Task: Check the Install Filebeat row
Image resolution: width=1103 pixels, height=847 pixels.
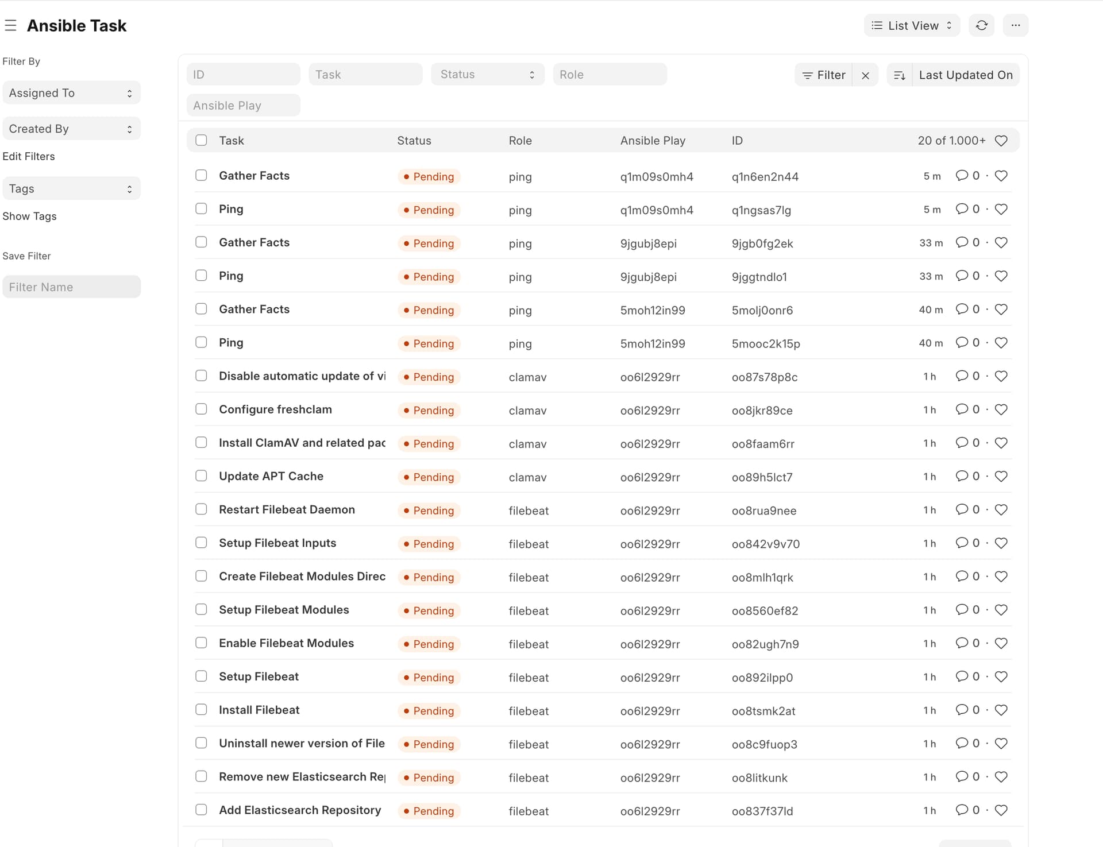Action: tap(201, 709)
